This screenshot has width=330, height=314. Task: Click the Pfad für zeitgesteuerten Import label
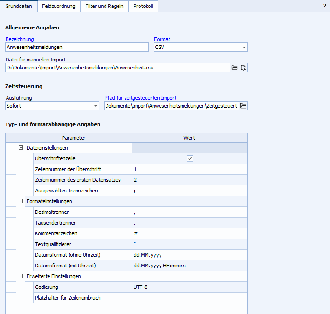tap(140, 98)
